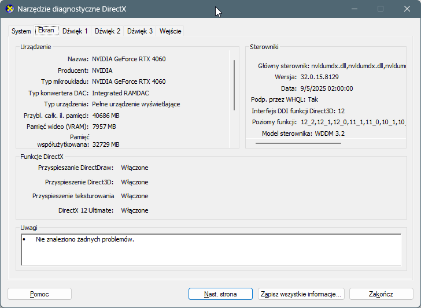Click the VRAM value 7957 MB
This screenshot has height=308, width=421.
pyautogui.click(x=104, y=127)
